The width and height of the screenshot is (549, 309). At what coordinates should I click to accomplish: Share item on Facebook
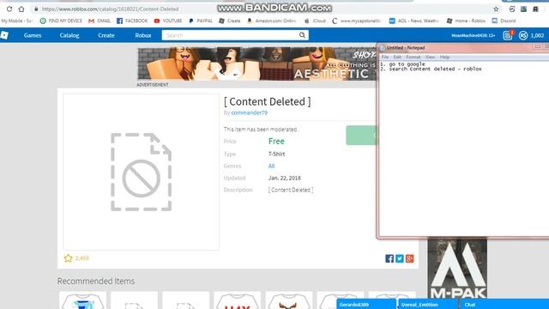click(389, 258)
